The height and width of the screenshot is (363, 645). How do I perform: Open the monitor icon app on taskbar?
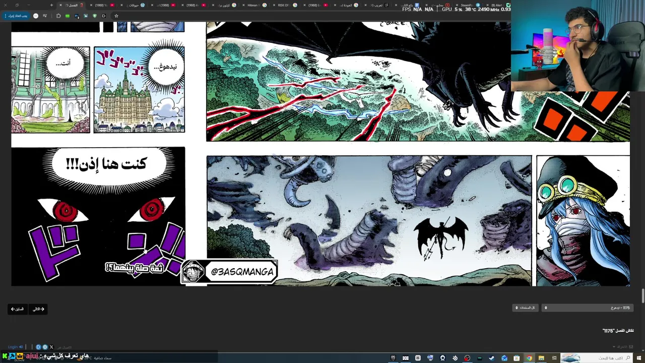(x=430, y=358)
